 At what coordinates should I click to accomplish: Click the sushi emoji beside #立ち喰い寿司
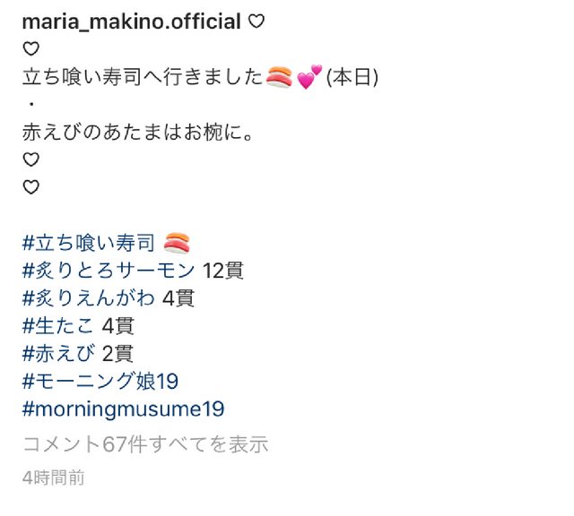177,243
